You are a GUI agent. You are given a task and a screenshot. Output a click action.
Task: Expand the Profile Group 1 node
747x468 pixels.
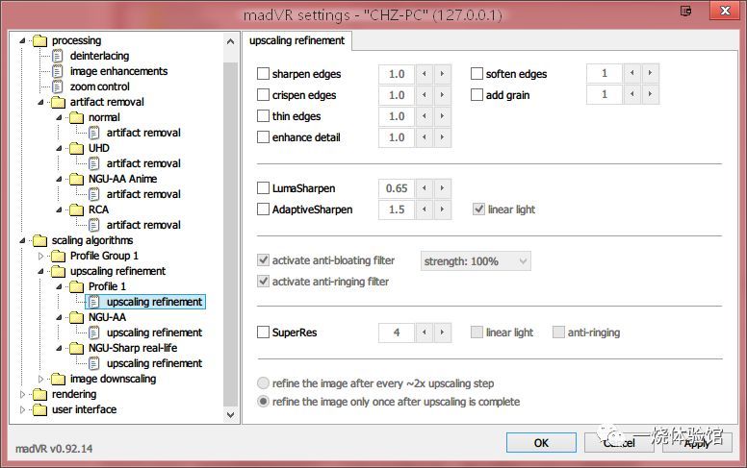tap(40, 256)
